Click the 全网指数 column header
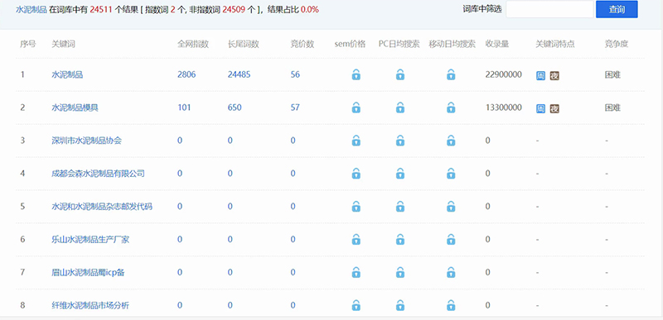 193,45
